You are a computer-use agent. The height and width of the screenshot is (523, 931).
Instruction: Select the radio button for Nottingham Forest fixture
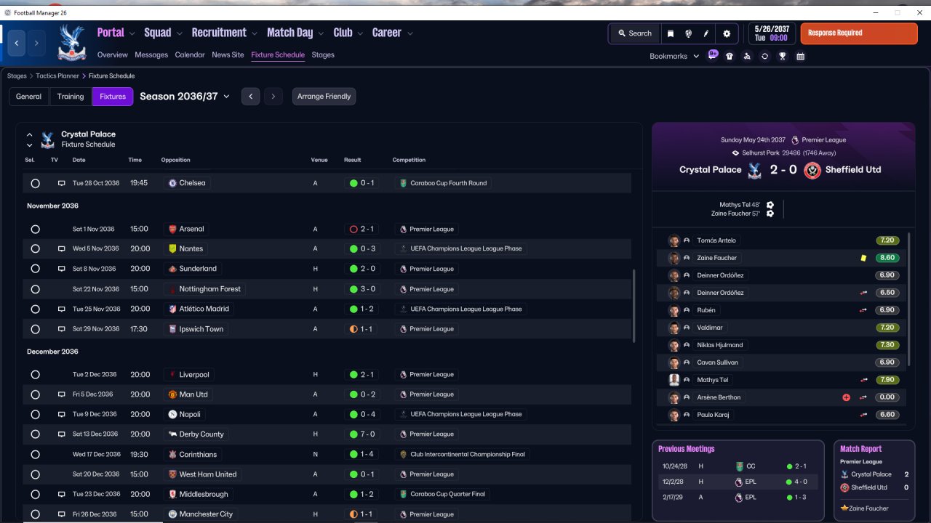tap(35, 289)
